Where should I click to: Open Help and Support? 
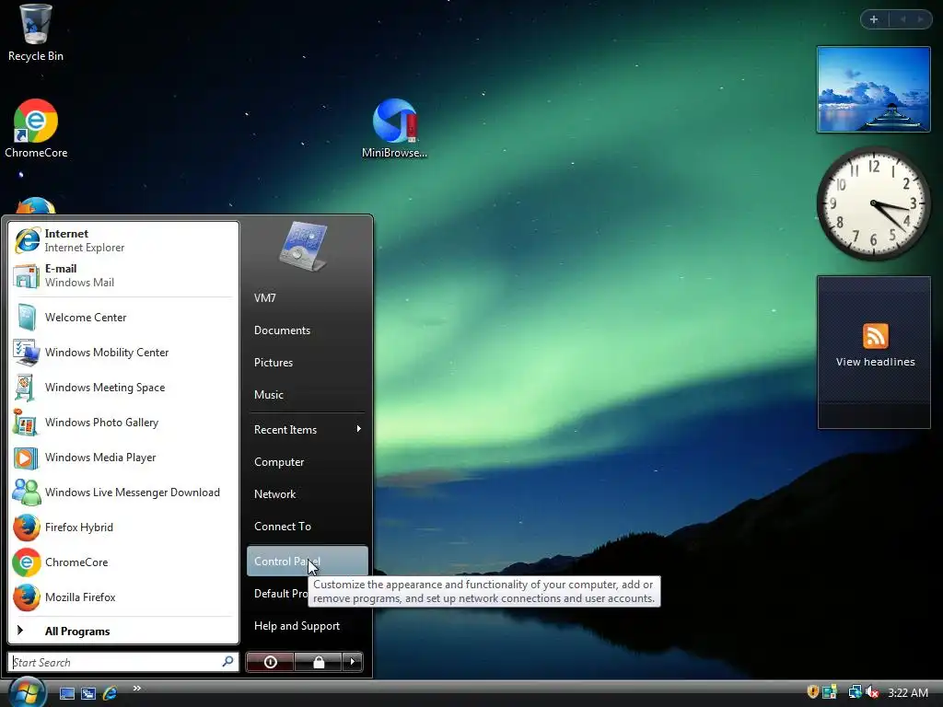point(307,626)
